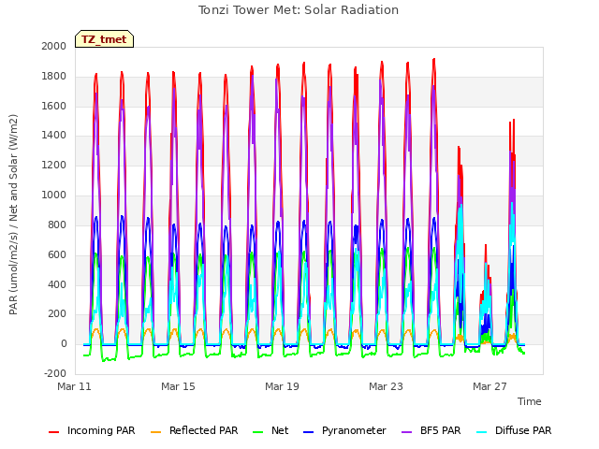The width and height of the screenshot is (599, 449).
Task: Click the green Net legend swatch
Action: point(258,432)
